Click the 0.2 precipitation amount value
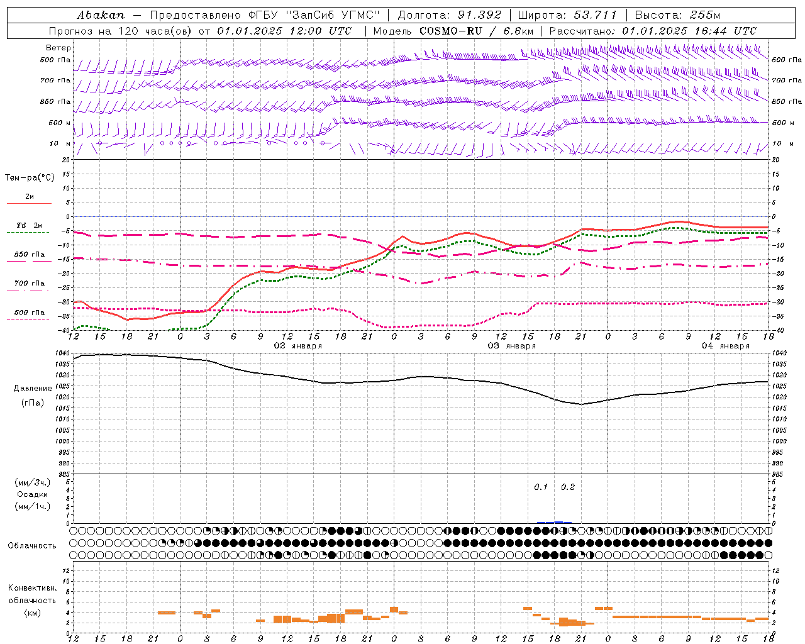Viewport: 805px width, 644px height. click(568, 487)
